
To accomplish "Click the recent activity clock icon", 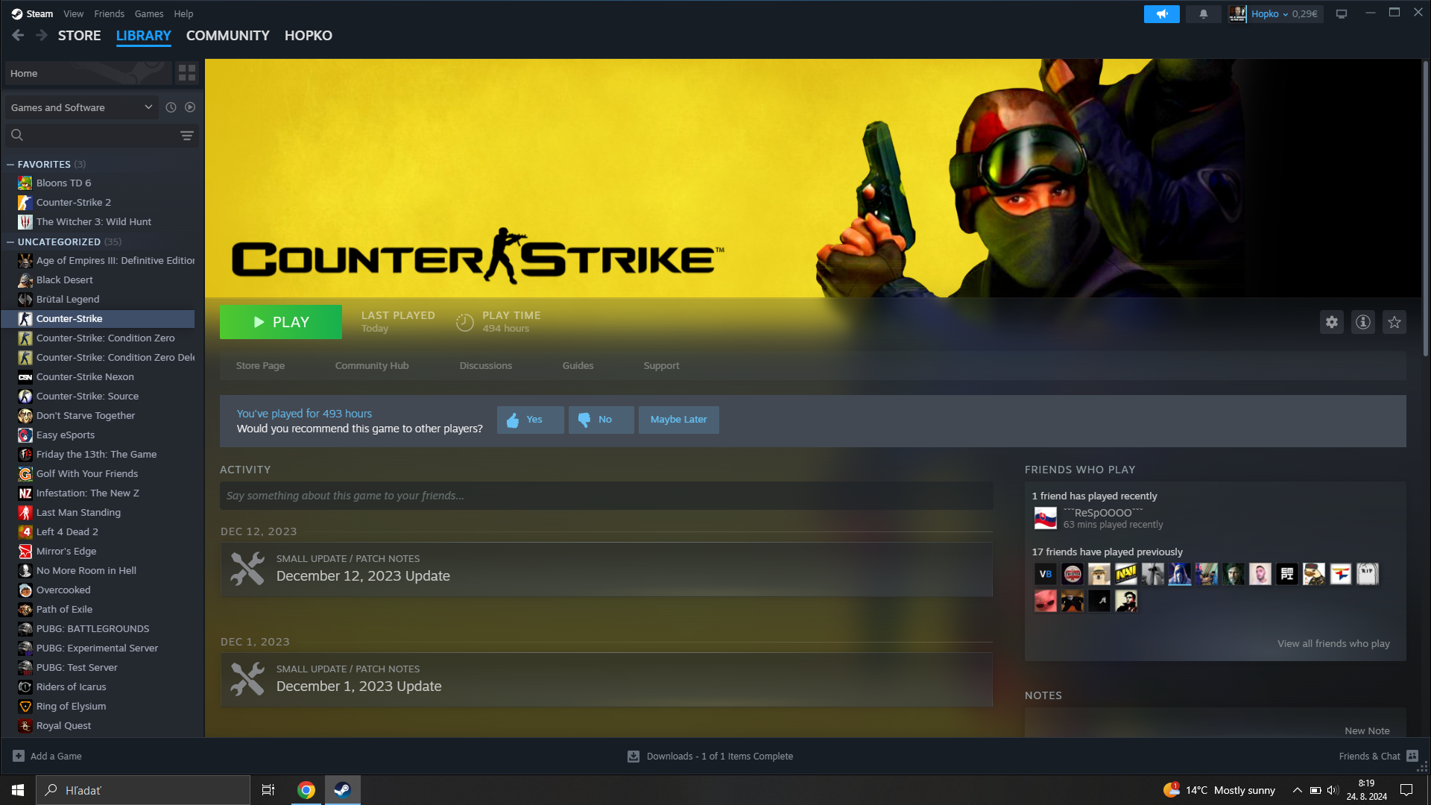I will (x=171, y=107).
